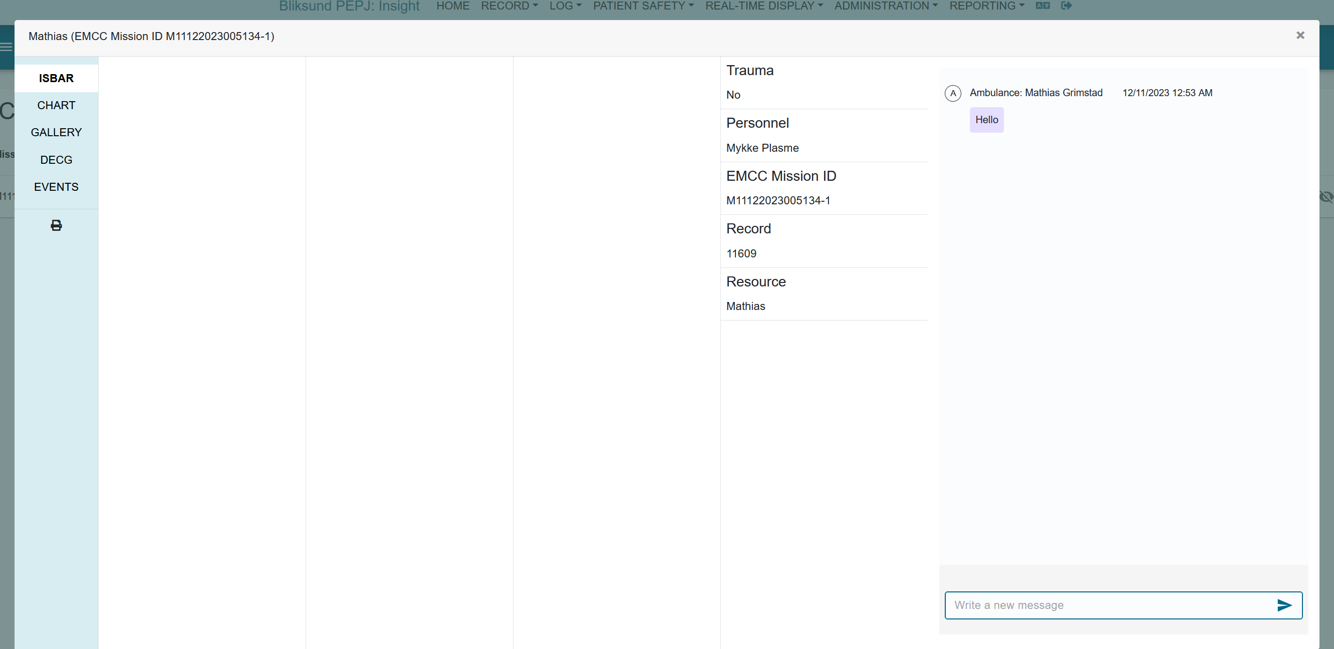Expand the LOG dropdown menu

[x=565, y=6]
